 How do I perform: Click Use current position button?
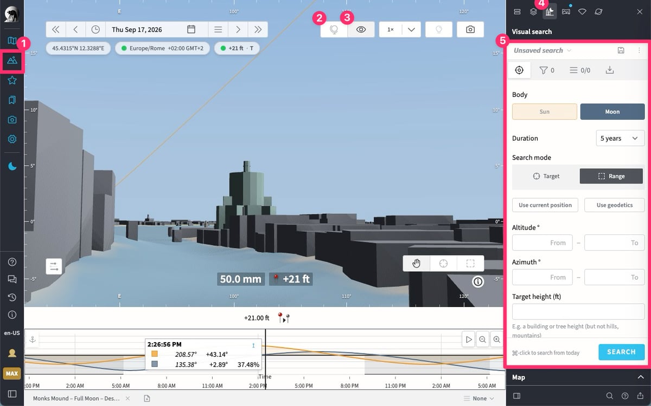coord(545,205)
